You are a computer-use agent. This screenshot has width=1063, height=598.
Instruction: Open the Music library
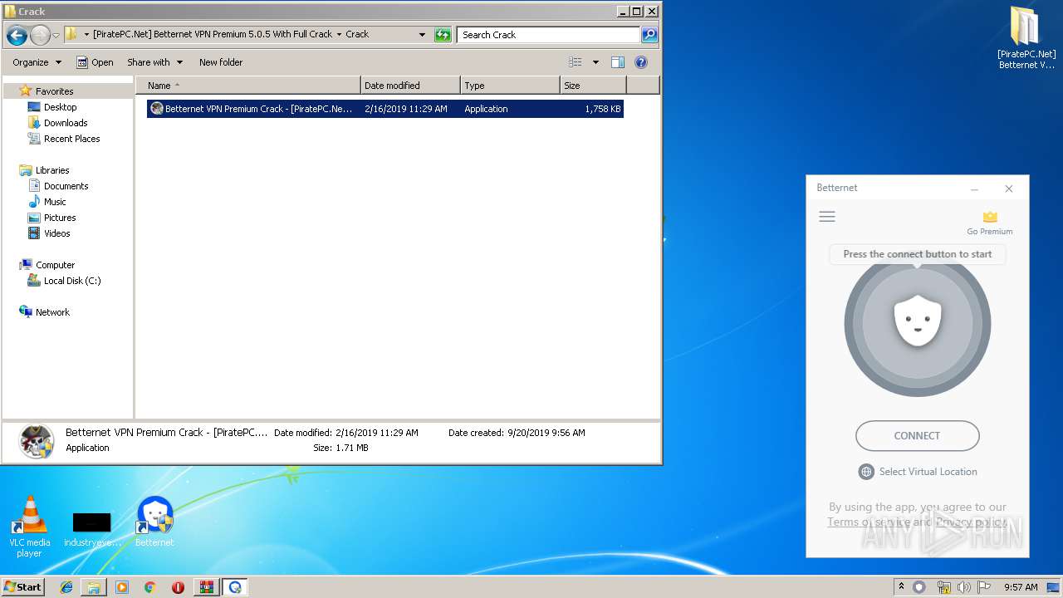55,202
